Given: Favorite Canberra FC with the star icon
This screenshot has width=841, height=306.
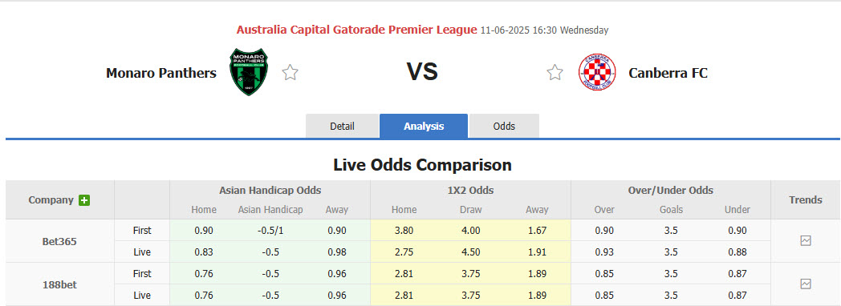Looking at the screenshot, I should (x=555, y=72).
